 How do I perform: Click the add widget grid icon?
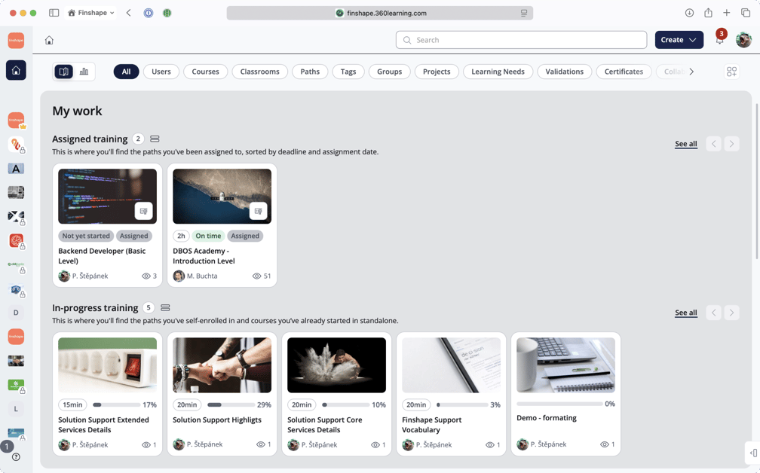click(731, 72)
